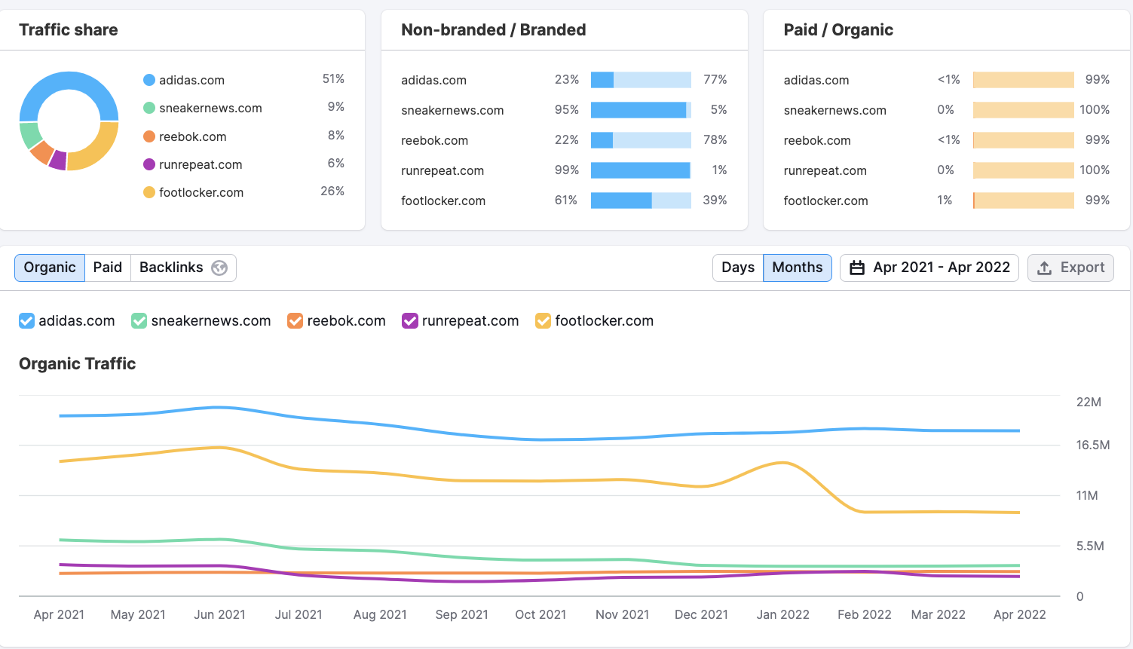Select the Days granularity
The image size is (1133, 649).
pos(738,268)
